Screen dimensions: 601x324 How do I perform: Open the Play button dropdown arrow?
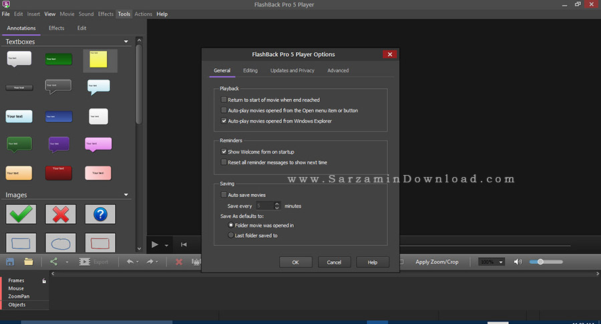(x=166, y=245)
